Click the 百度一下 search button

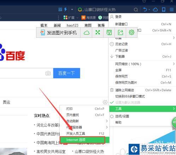(x=67, y=73)
